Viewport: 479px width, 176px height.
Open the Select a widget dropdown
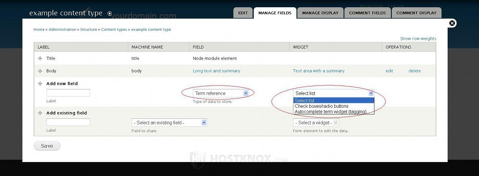pos(316,123)
